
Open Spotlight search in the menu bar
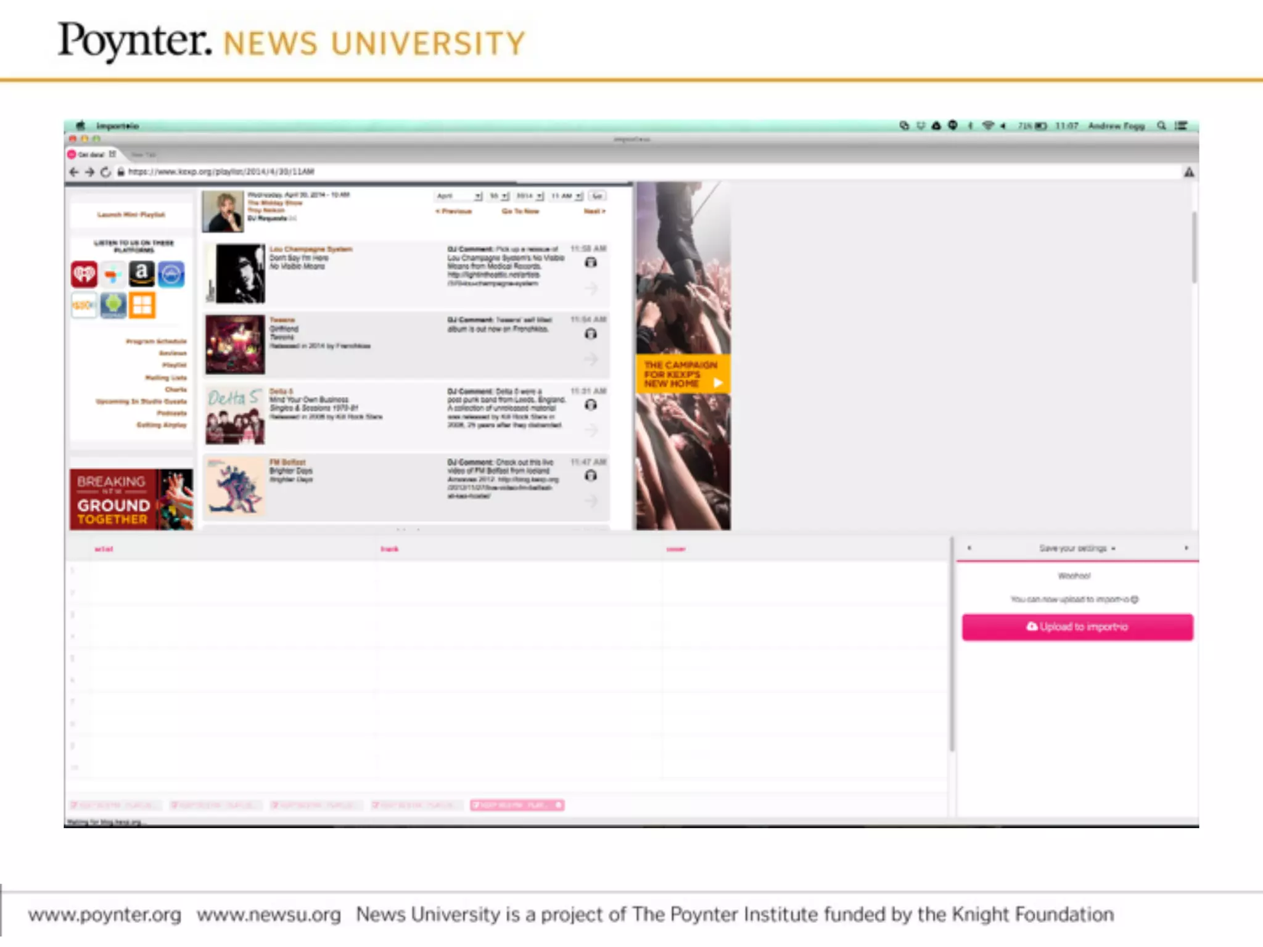click(x=1161, y=126)
